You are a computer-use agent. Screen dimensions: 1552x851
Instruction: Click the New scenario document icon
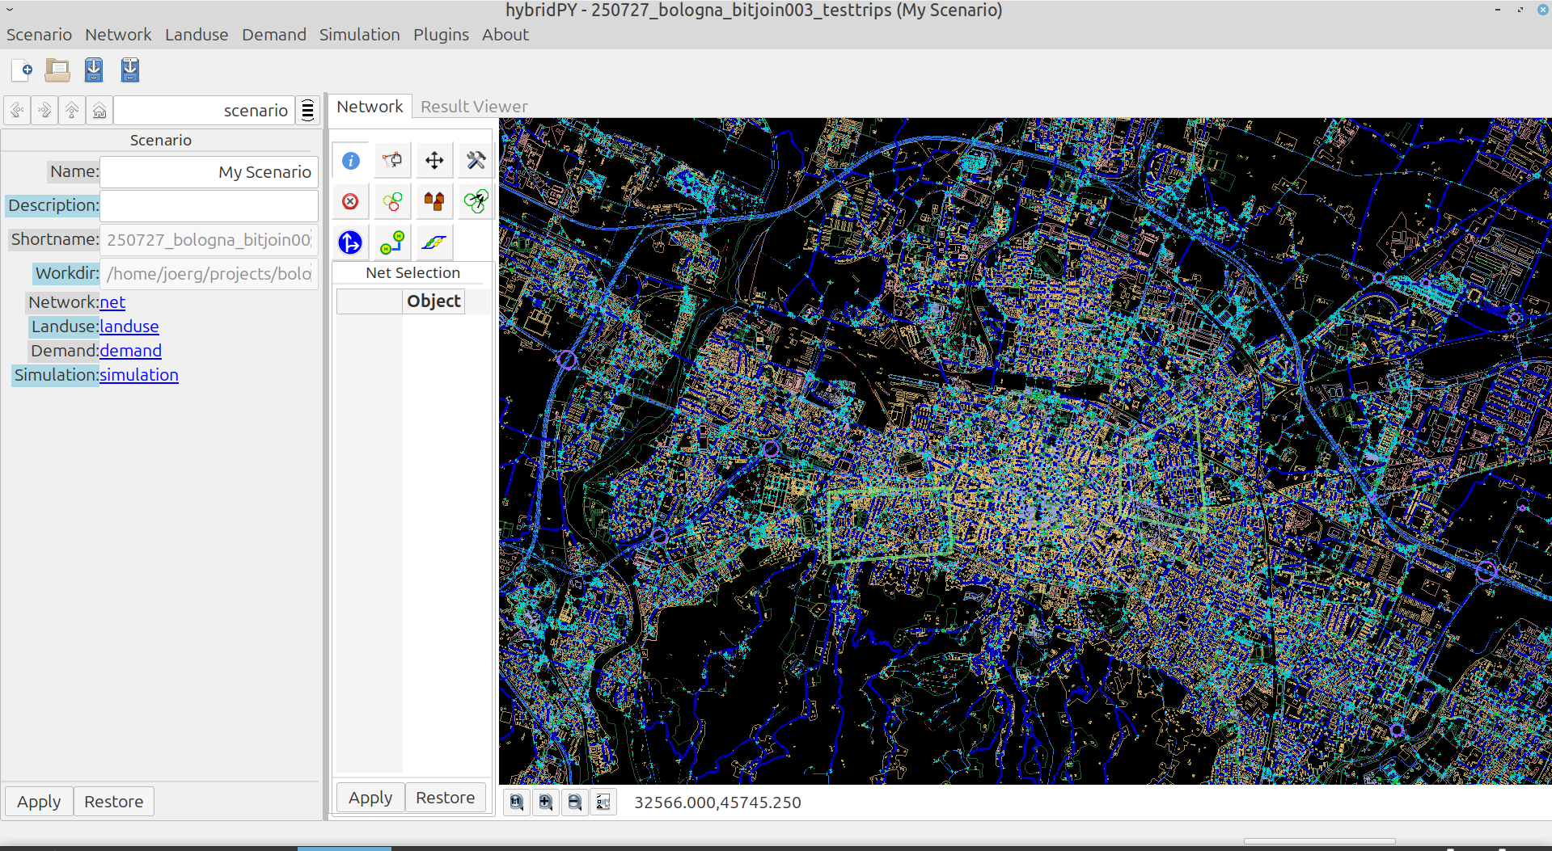coord(22,70)
